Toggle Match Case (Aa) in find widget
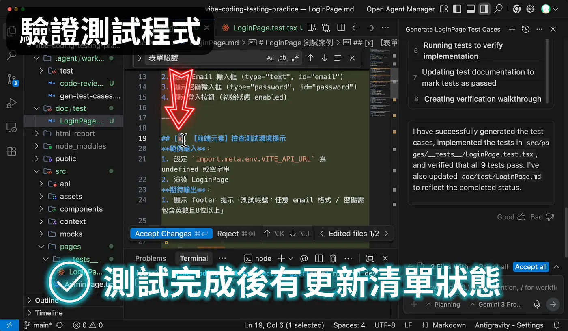This screenshot has height=331, width=568. point(270,58)
